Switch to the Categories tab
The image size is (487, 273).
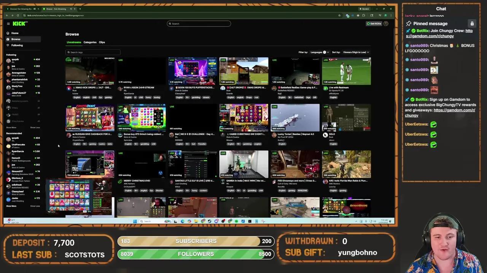pos(90,42)
